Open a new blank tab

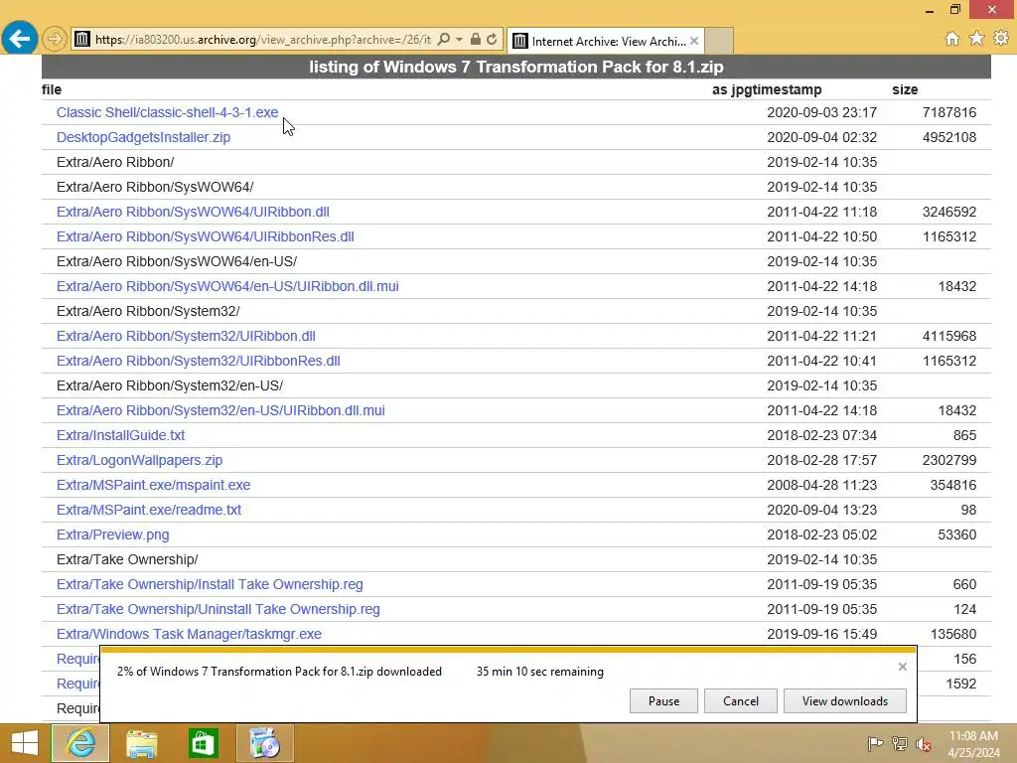pyautogui.click(x=719, y=41)
